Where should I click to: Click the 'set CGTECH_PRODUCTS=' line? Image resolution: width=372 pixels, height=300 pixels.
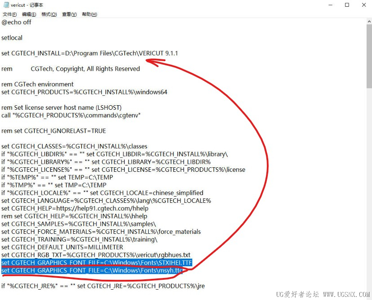(x=84, y=92)
